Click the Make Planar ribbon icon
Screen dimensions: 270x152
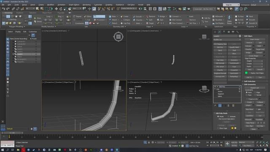click(229, 19)
